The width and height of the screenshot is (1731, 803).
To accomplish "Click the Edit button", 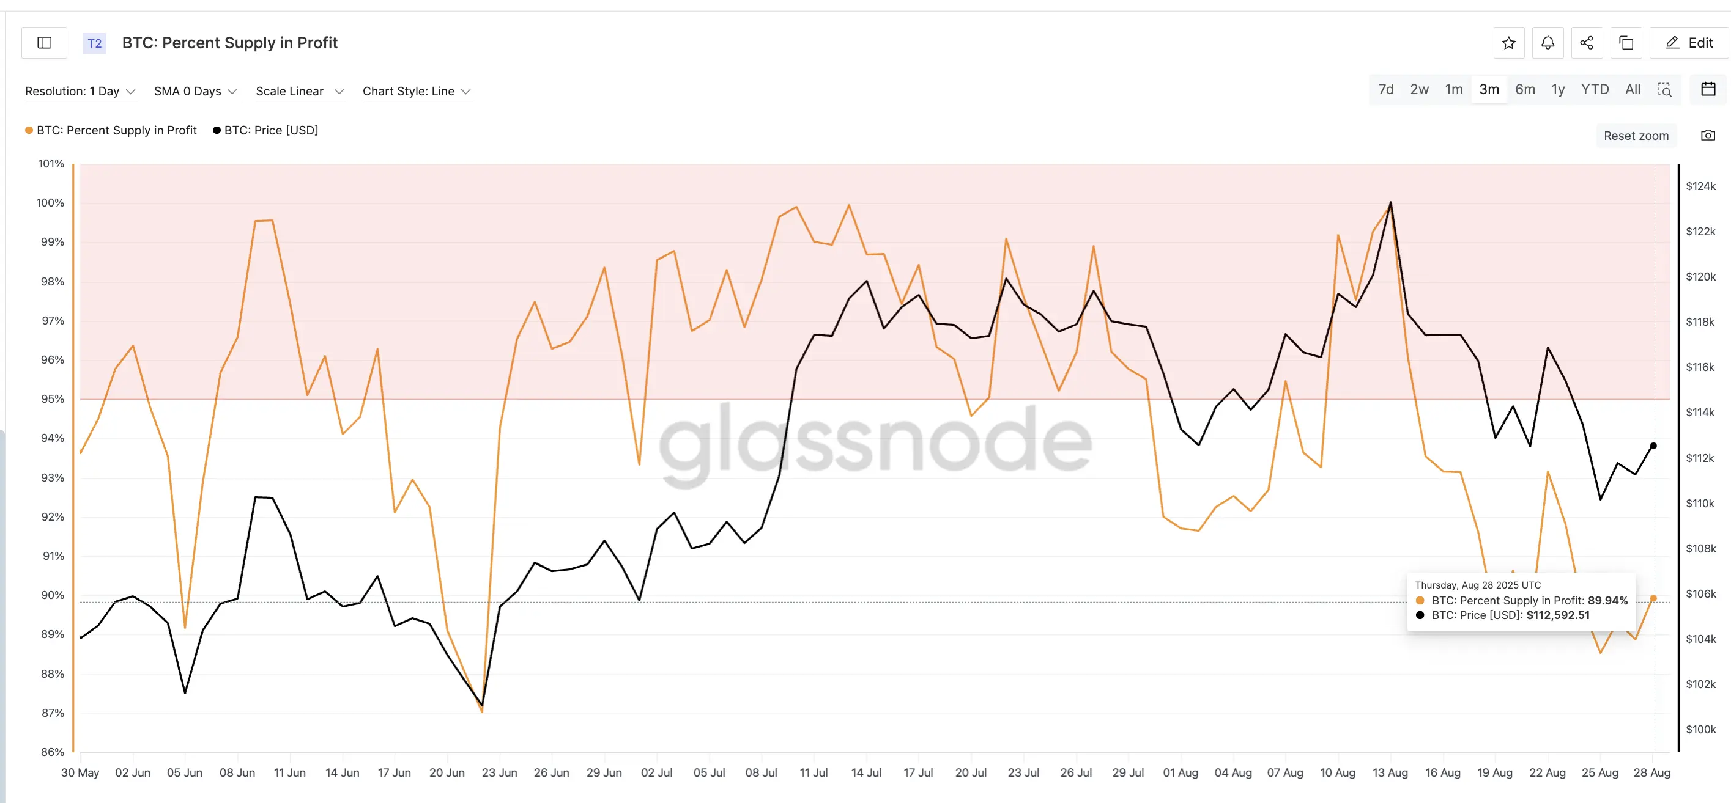I will click(x=1689, y=43).
